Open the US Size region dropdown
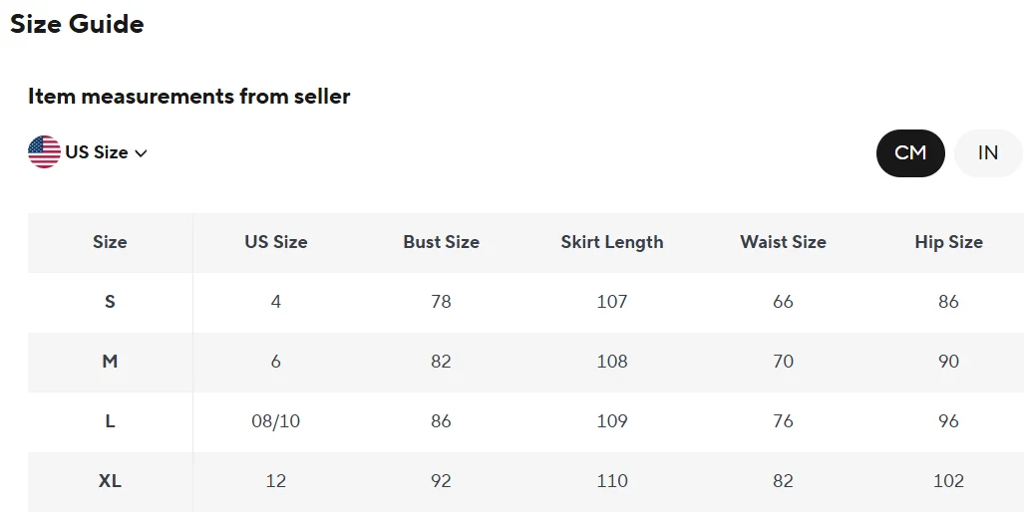1024x512 pixels. tap(88, 152)
